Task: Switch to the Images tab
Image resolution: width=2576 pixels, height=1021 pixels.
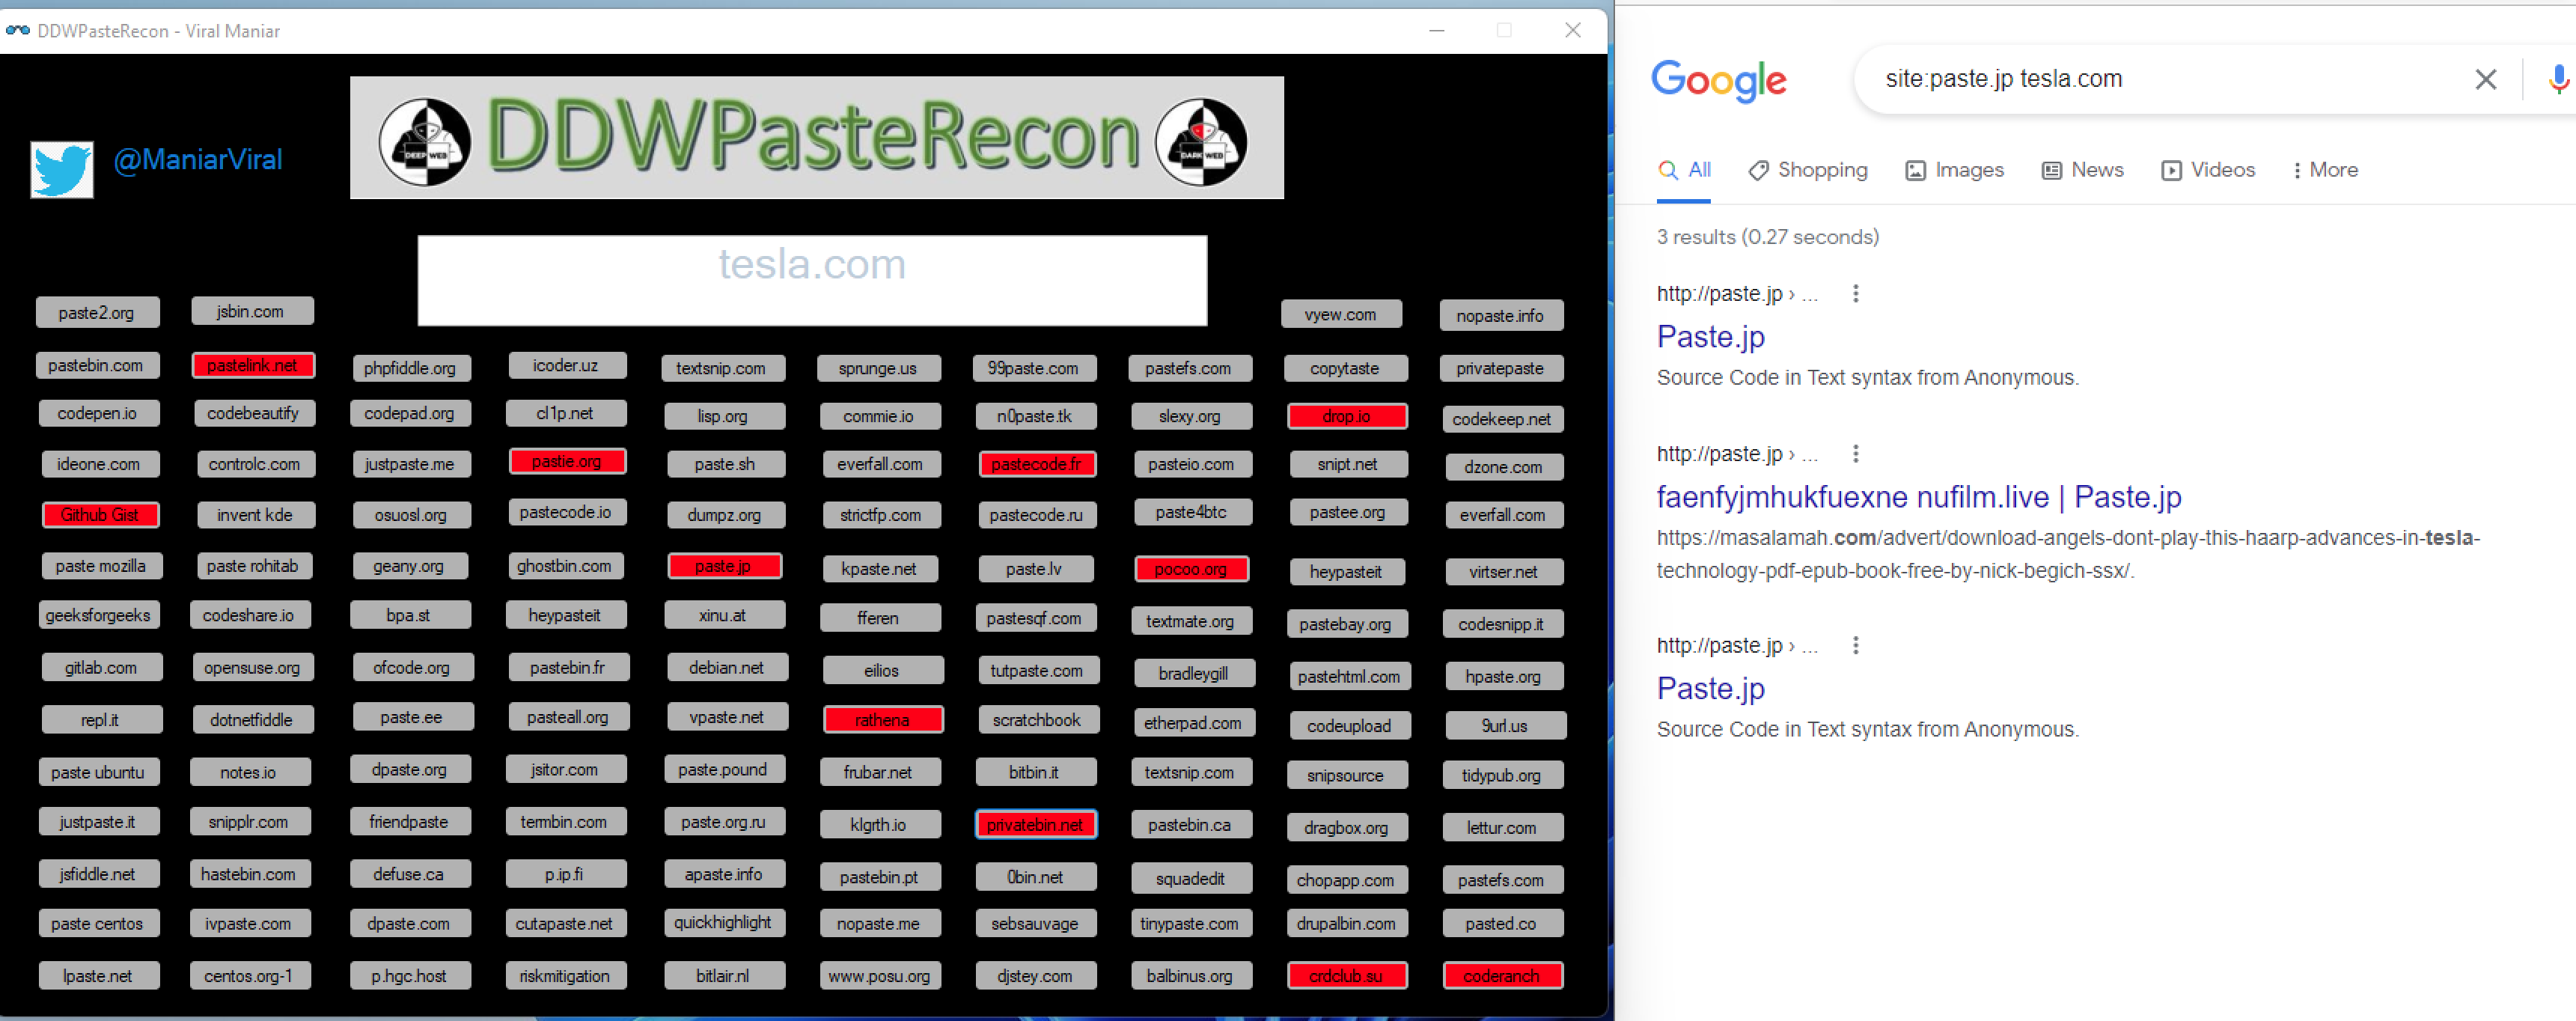Action: click(1954, 170)
